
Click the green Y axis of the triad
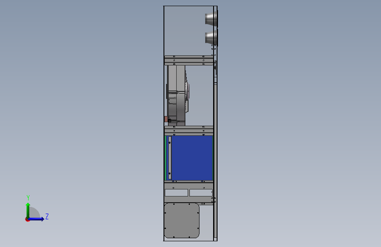[28, 210]
